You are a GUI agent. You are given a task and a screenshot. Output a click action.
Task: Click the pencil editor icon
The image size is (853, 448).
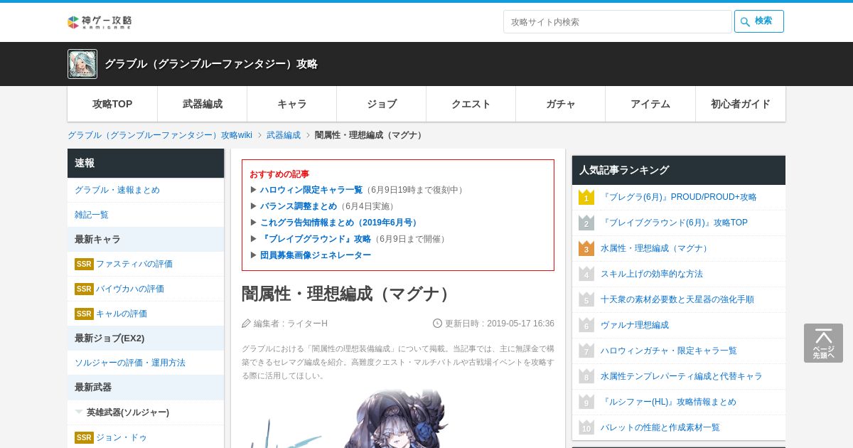[247, 324]
